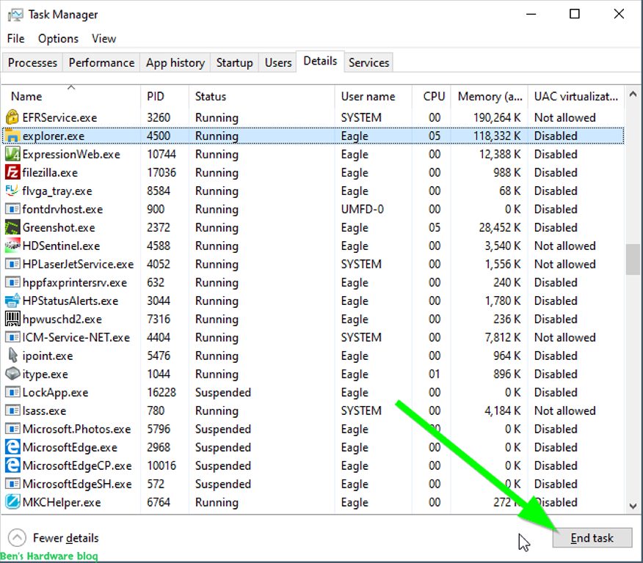Click the Greenshot.exe icon
643x563 pixels.
tap(12, 228)
